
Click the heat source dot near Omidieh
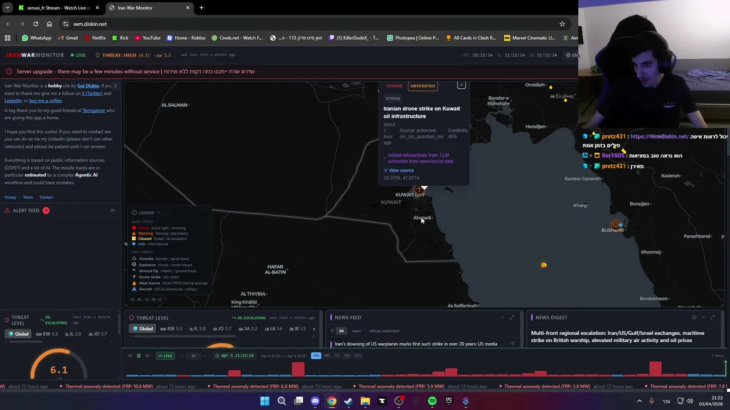(x=550, y=87)
